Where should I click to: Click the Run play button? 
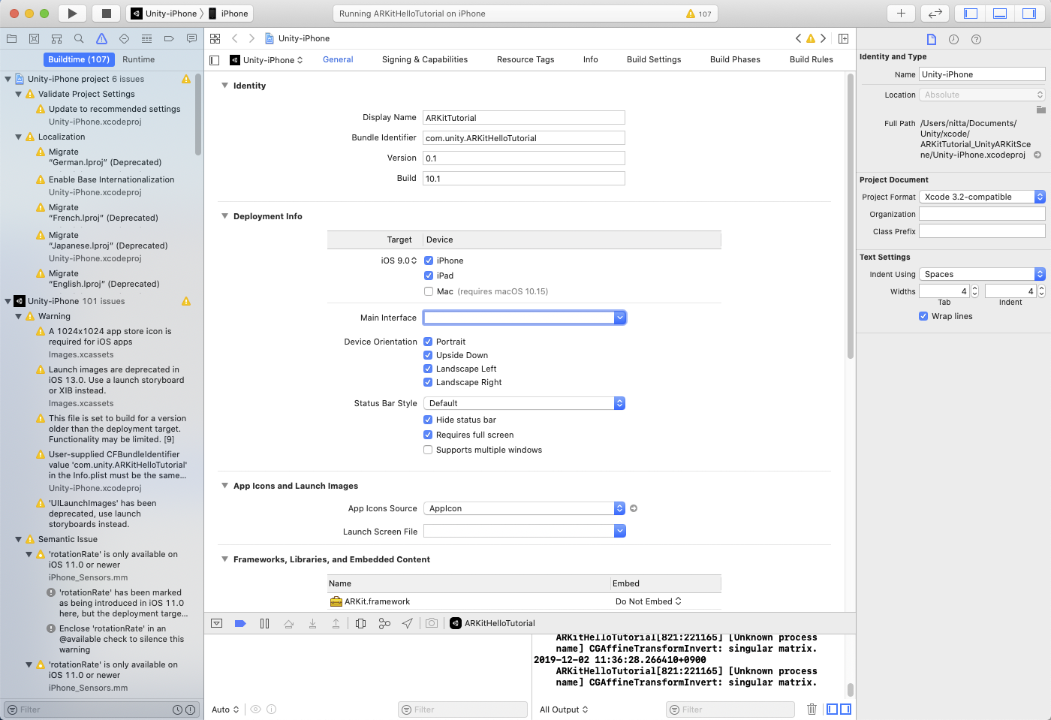coord(72,14)
